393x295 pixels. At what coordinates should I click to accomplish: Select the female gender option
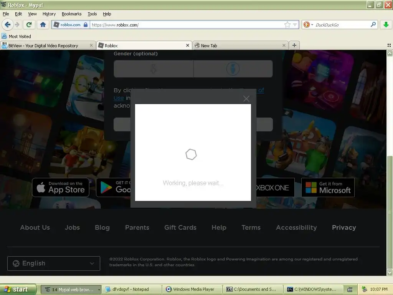(154, 68)
